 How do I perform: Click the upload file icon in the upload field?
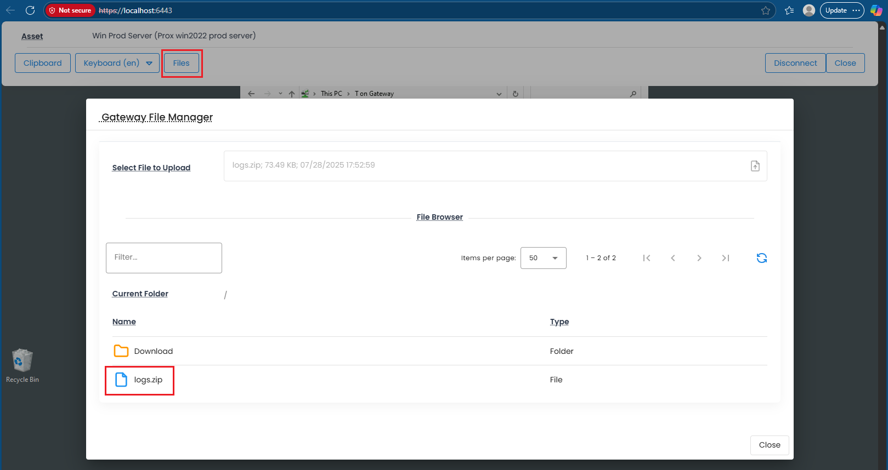pyautogui.click(x=755, y=166)
